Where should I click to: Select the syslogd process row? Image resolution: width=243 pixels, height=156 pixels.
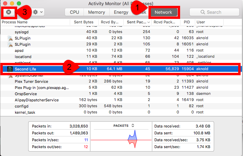tap(121, 32)
